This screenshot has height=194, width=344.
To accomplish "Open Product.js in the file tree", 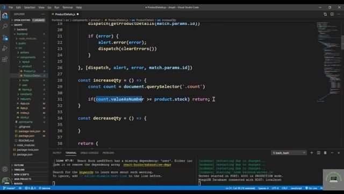I will (x=29, y=71).
